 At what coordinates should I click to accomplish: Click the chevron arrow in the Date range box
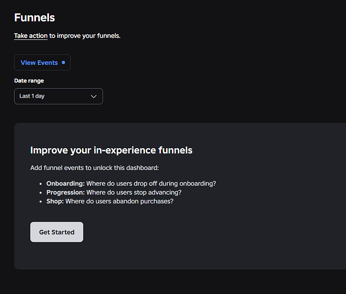point(94,96)
